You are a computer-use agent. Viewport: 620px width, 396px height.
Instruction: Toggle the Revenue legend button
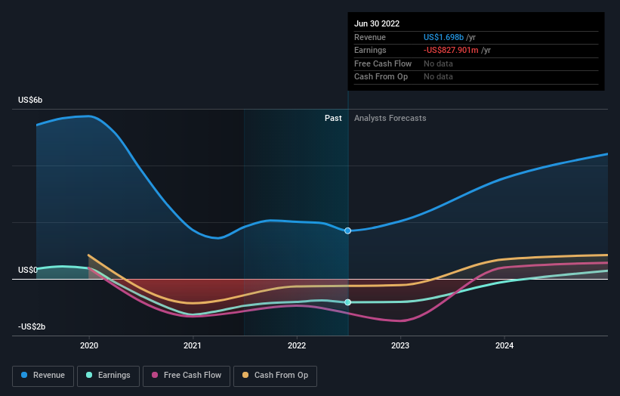click(43, 376)
